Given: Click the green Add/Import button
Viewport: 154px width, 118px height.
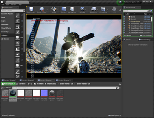Looking at the screenshot, I should pos(8,84).
